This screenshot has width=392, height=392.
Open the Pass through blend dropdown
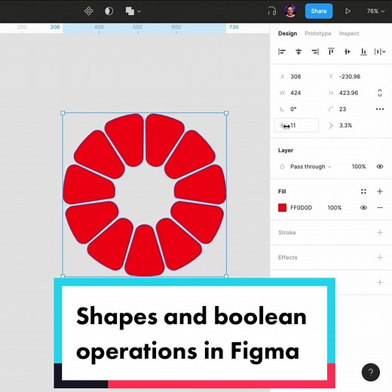(311, 167)
